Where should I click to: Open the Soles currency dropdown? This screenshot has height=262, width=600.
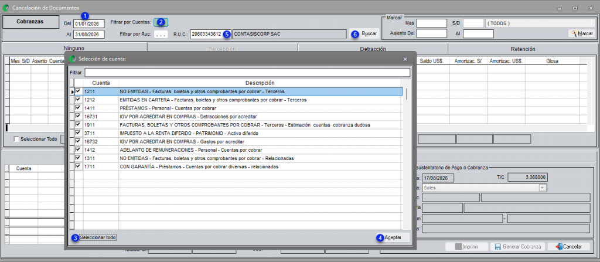[x=542, y=188]
